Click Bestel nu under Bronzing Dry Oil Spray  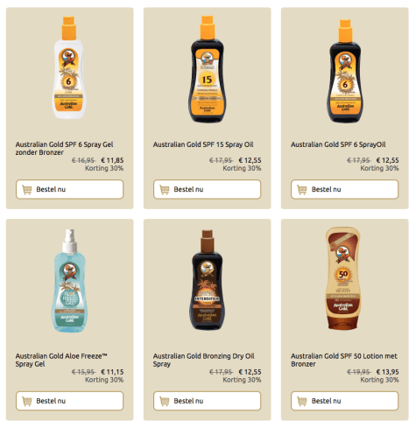[x=207, y=401]
